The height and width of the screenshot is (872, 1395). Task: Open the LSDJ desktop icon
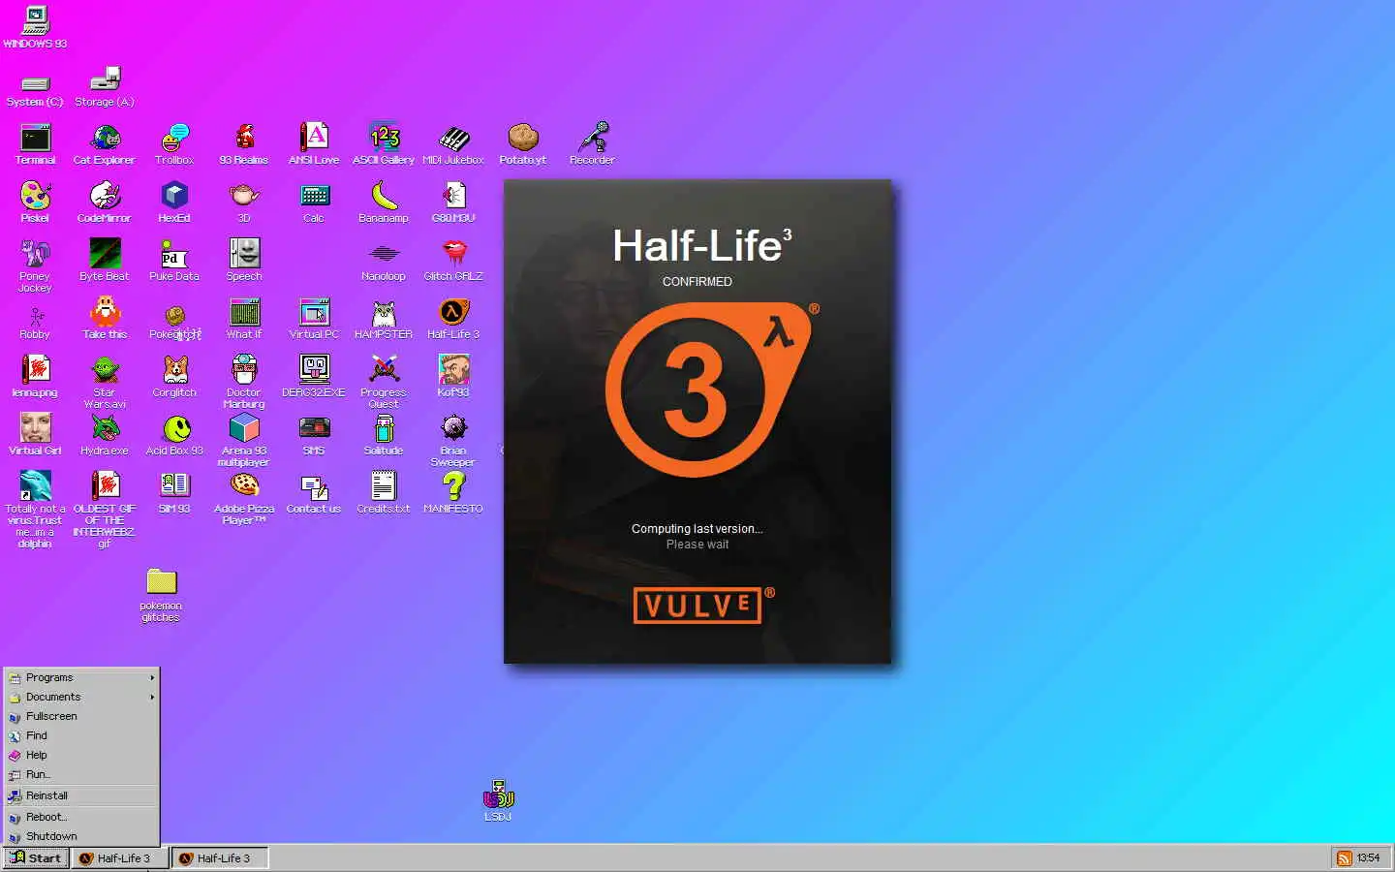pos(498,801)
